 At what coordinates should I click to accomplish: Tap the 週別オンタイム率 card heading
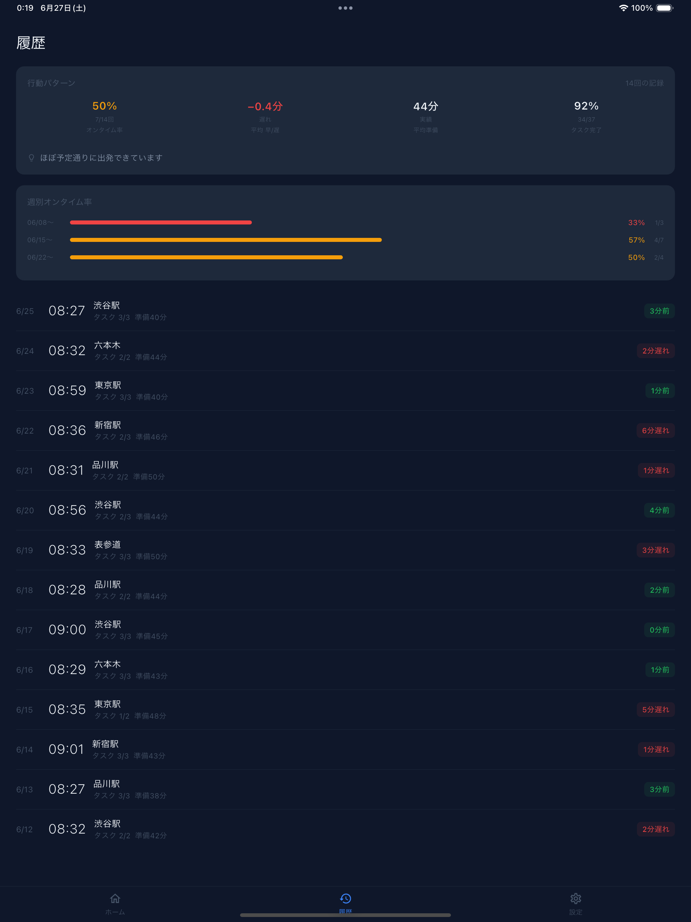point(60,202)
